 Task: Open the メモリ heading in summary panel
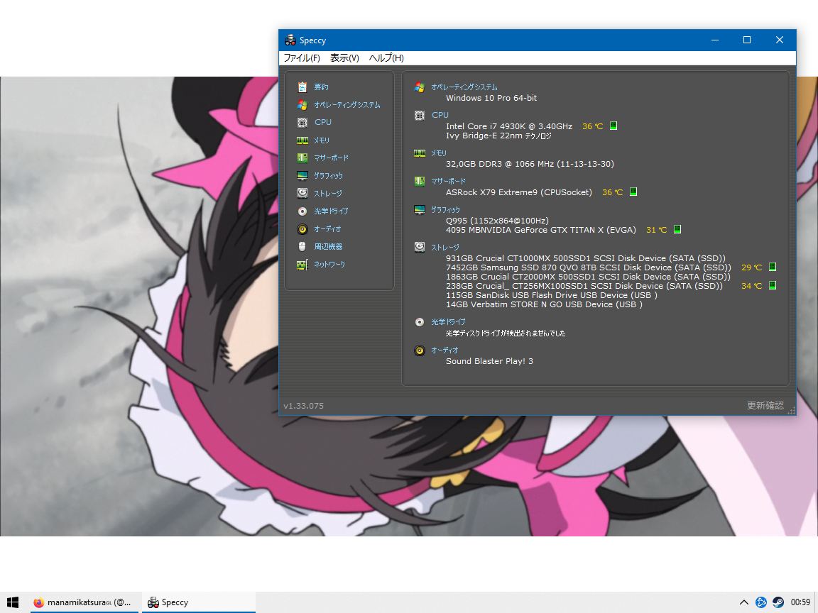pyautogui.click(x=439, y=153)
